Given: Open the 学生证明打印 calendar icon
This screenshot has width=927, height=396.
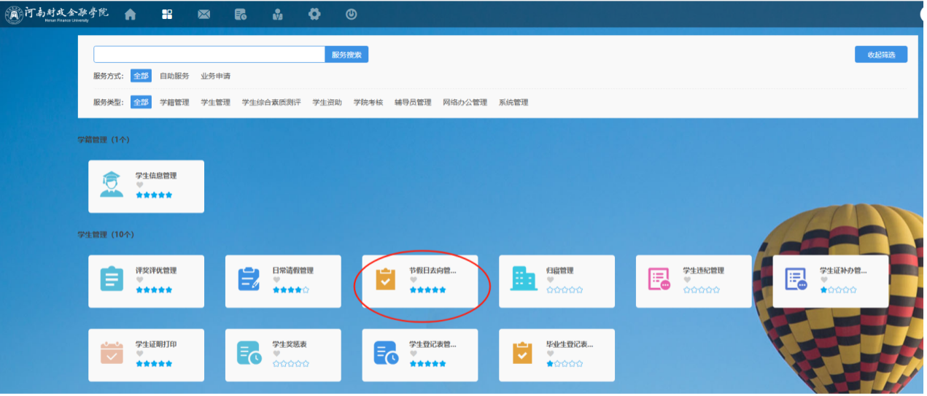Looking at the screenshot, I should point(112,353).
